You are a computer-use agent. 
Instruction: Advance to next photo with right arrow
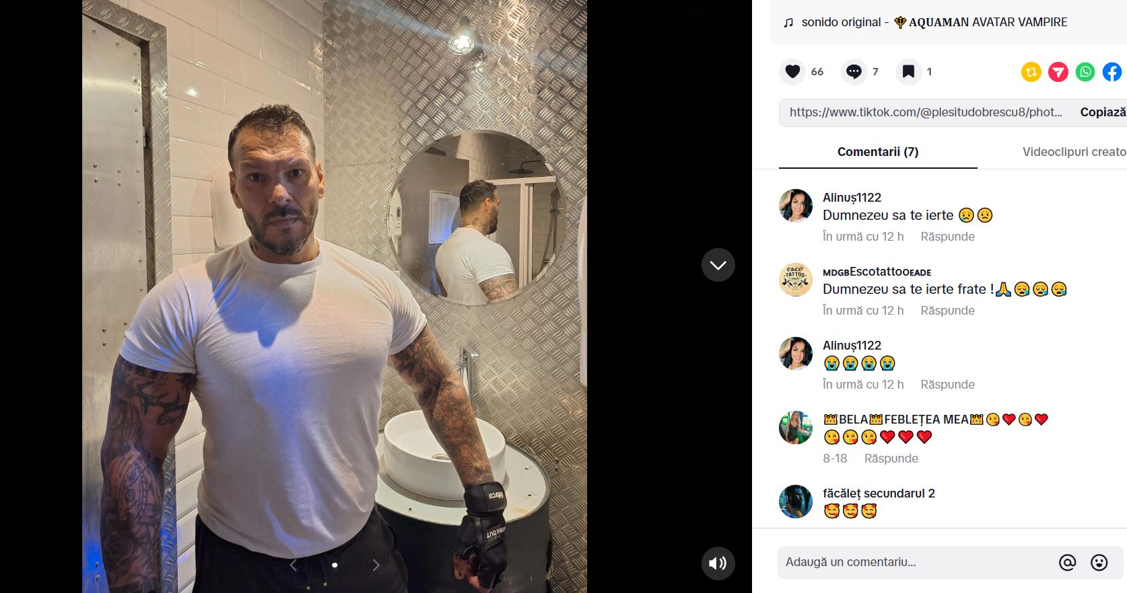(376, 565)
